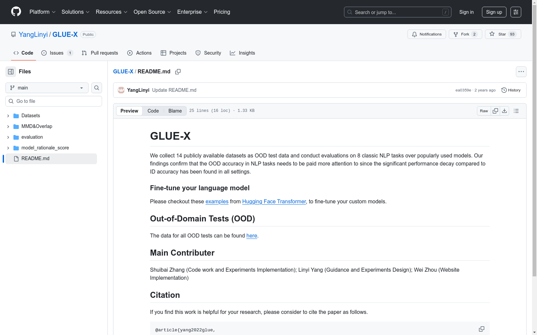Open the Actions tab

[x=139, y=53]
